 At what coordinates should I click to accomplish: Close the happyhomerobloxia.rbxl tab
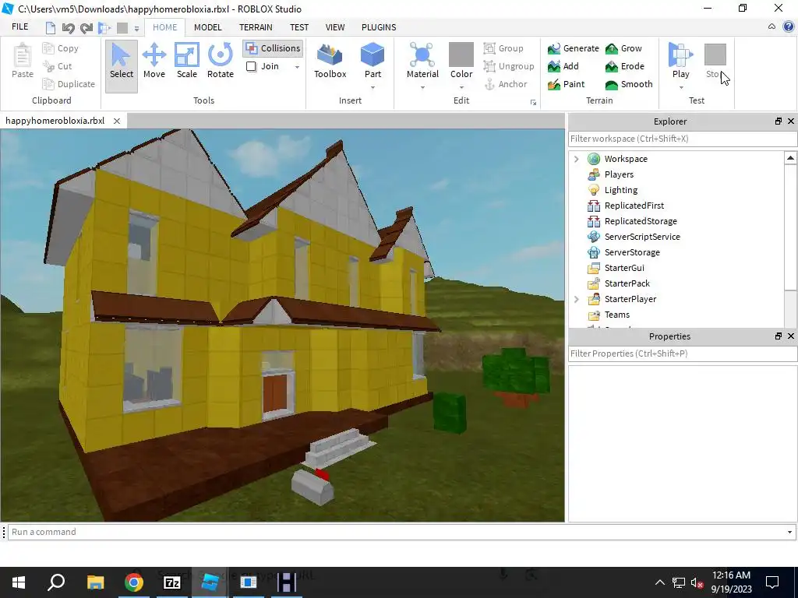coord(117,121)
